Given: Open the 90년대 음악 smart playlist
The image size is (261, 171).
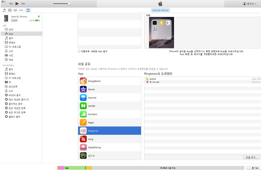Looking at the screenshot, I should 21,95.
